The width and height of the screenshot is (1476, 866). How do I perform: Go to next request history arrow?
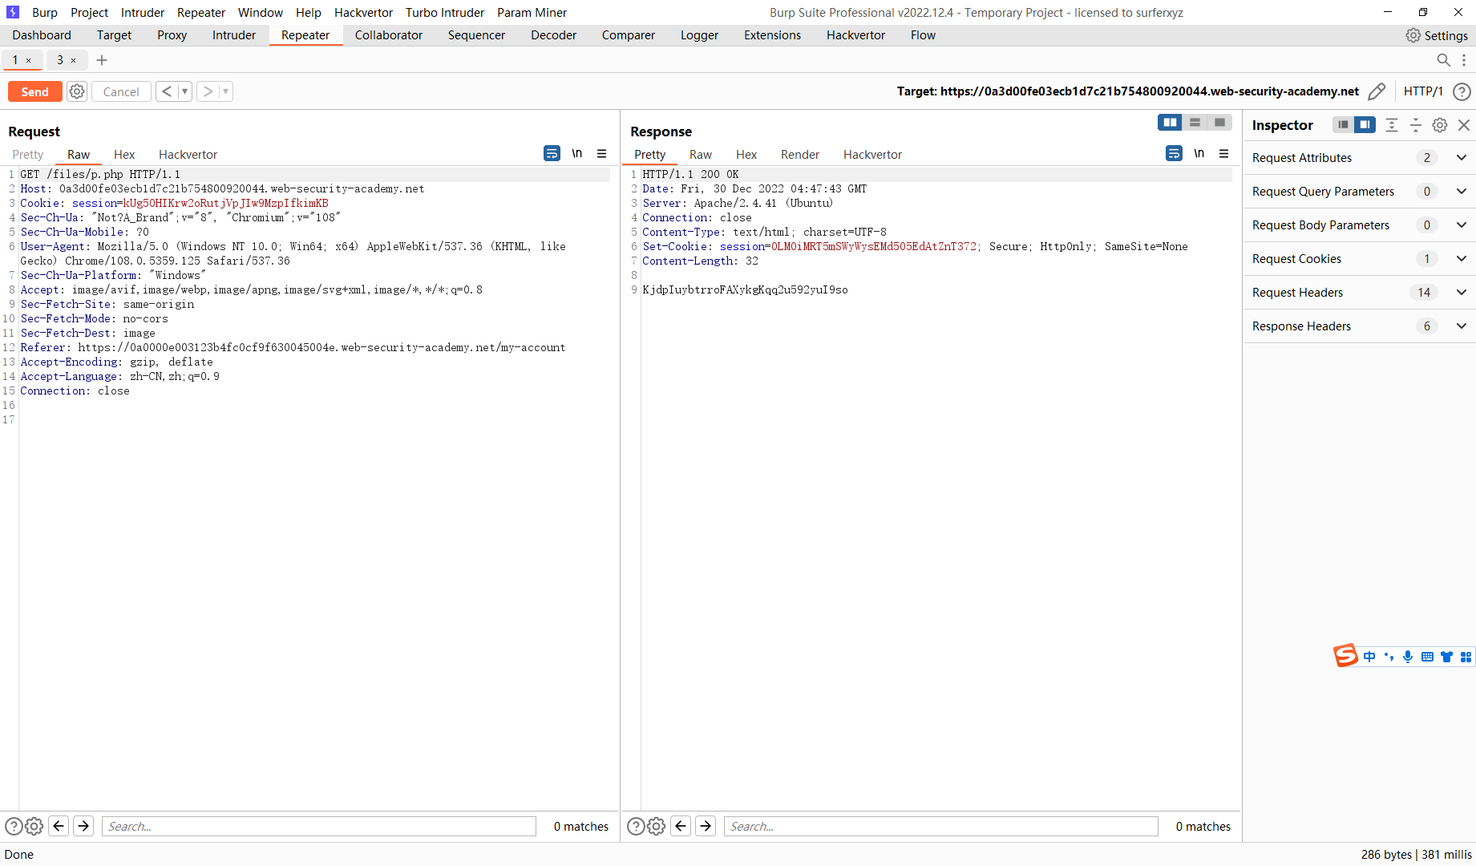click(208, 91)
